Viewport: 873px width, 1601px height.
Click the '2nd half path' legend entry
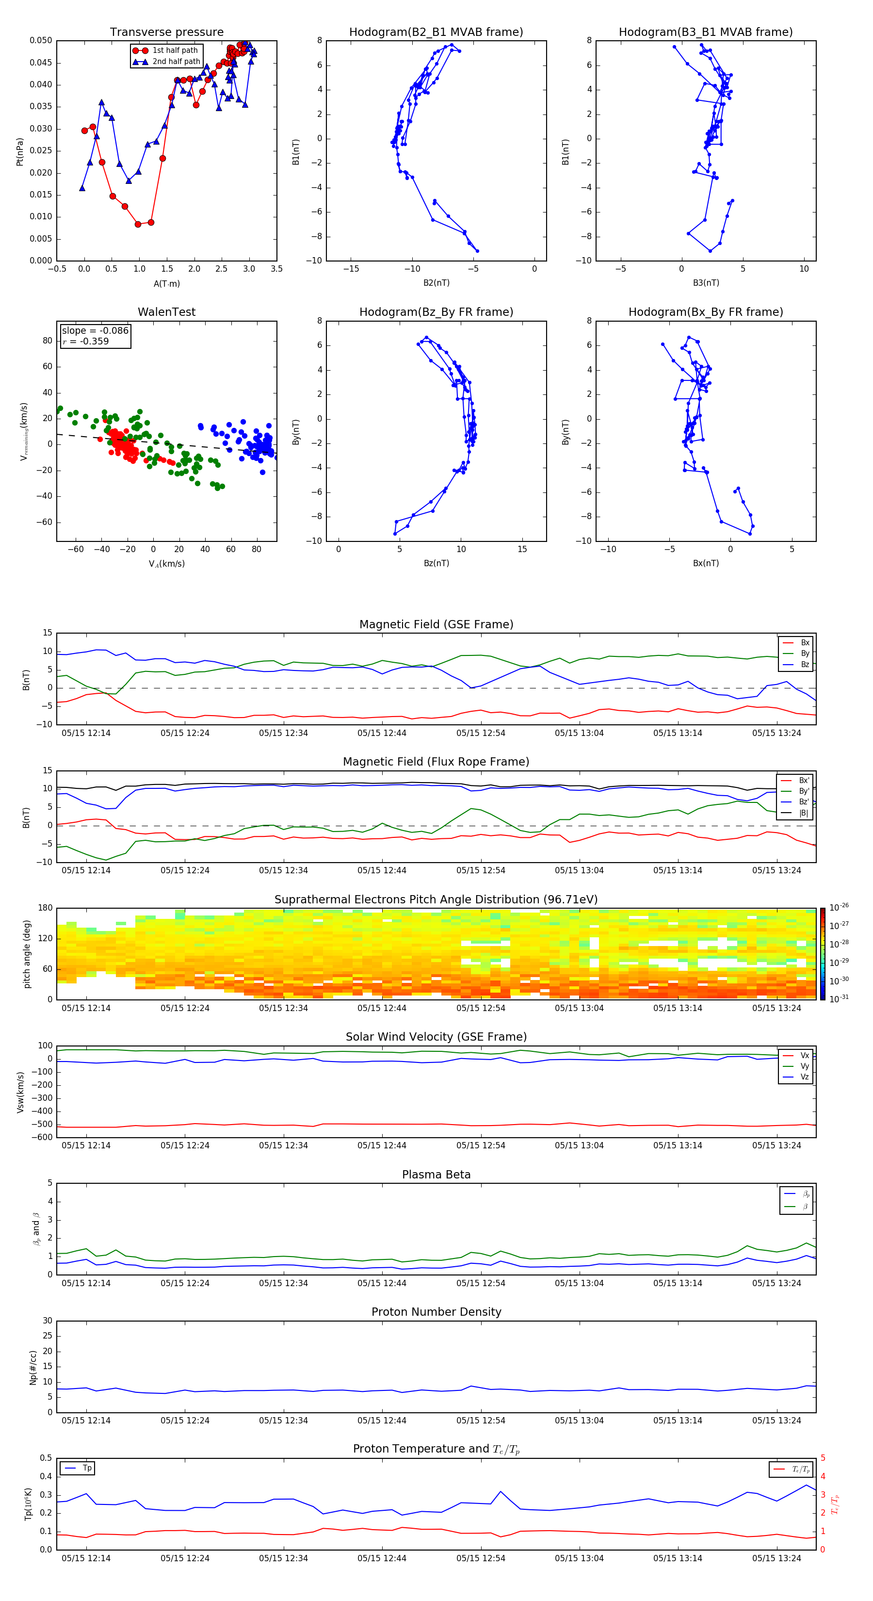pyautogui.click(x=166, y=62)
